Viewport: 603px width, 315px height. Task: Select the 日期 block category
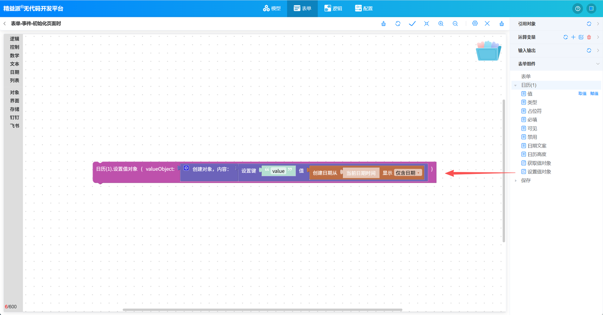coord(14,72)
